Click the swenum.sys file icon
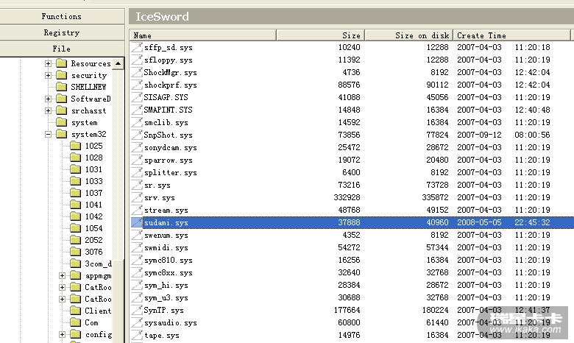The image size is (574, 343). 137,235
